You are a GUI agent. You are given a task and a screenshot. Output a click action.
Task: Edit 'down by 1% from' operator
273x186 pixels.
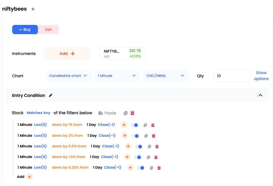(x=67, y=125)
